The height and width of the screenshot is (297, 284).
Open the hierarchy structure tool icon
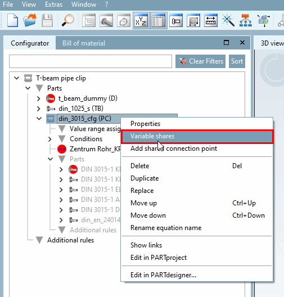(x=246, y=20)
